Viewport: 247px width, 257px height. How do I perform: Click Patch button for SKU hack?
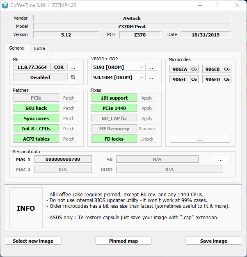(x=69, y=108)
